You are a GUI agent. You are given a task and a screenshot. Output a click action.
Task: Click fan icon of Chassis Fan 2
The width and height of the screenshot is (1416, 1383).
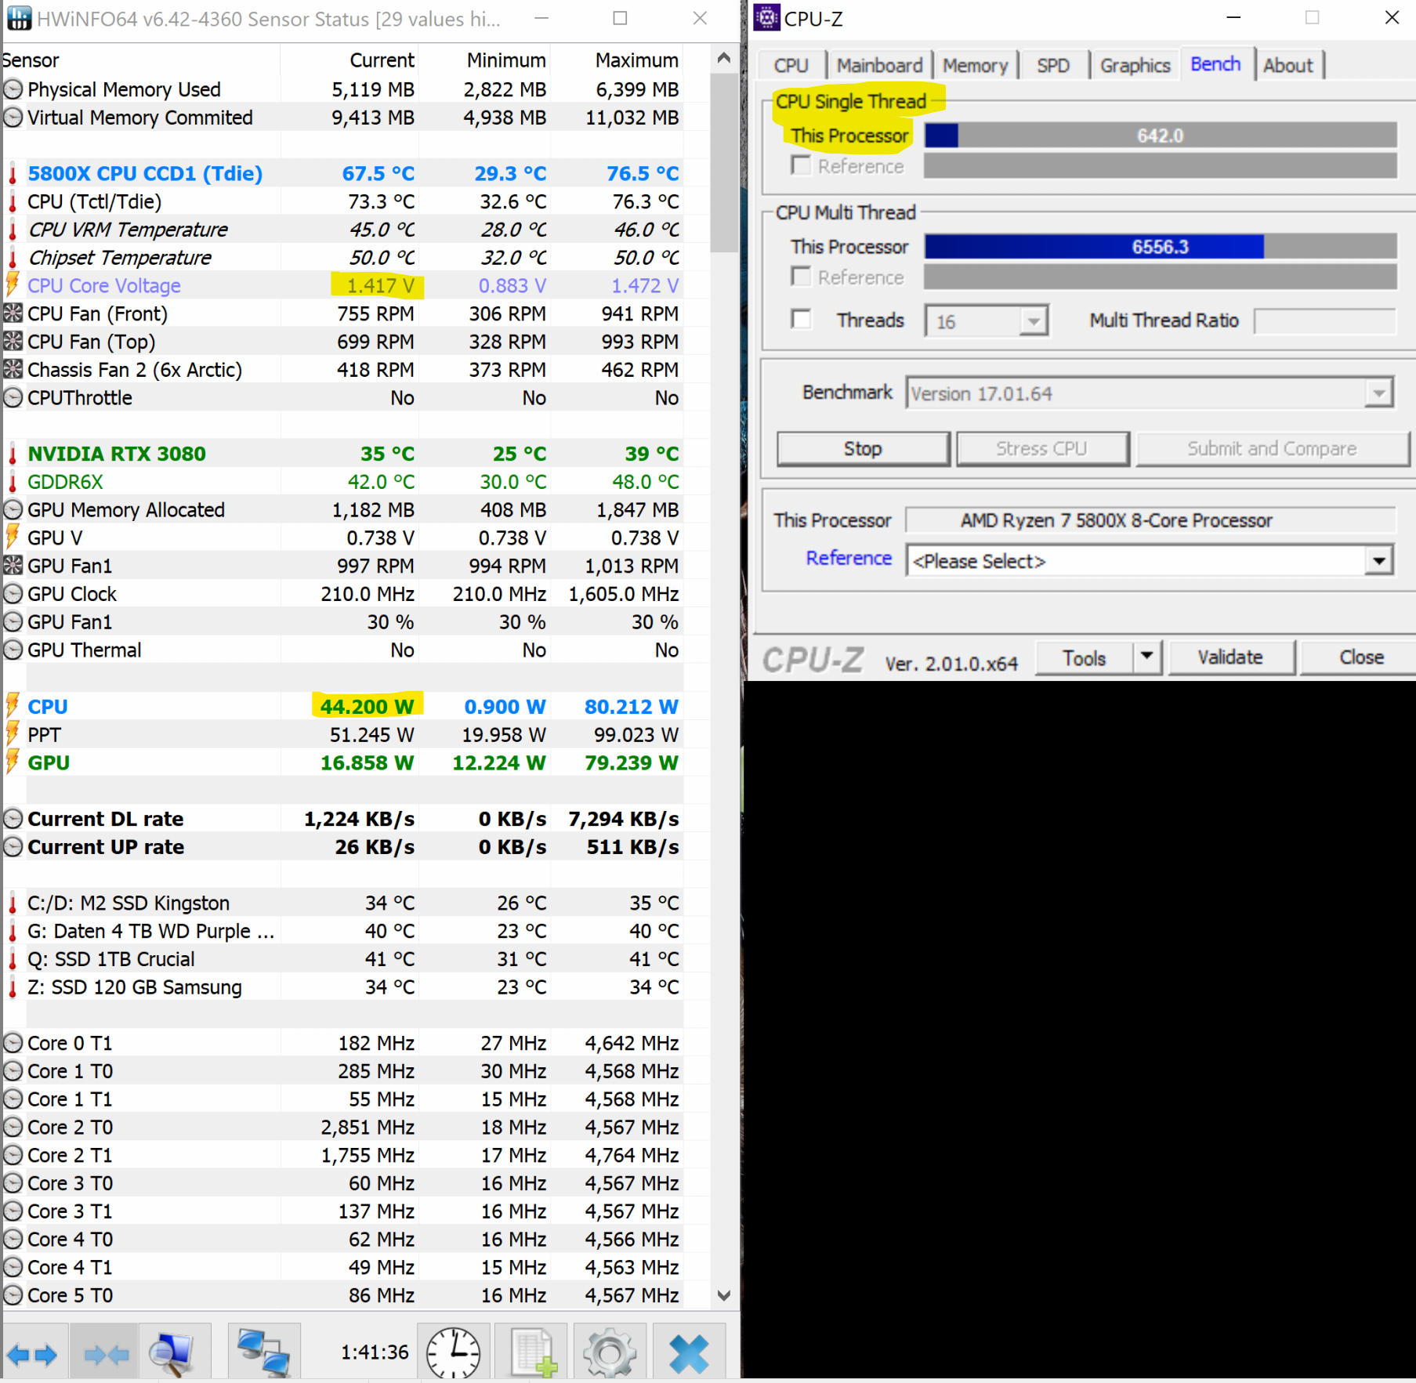click(13, 370)
